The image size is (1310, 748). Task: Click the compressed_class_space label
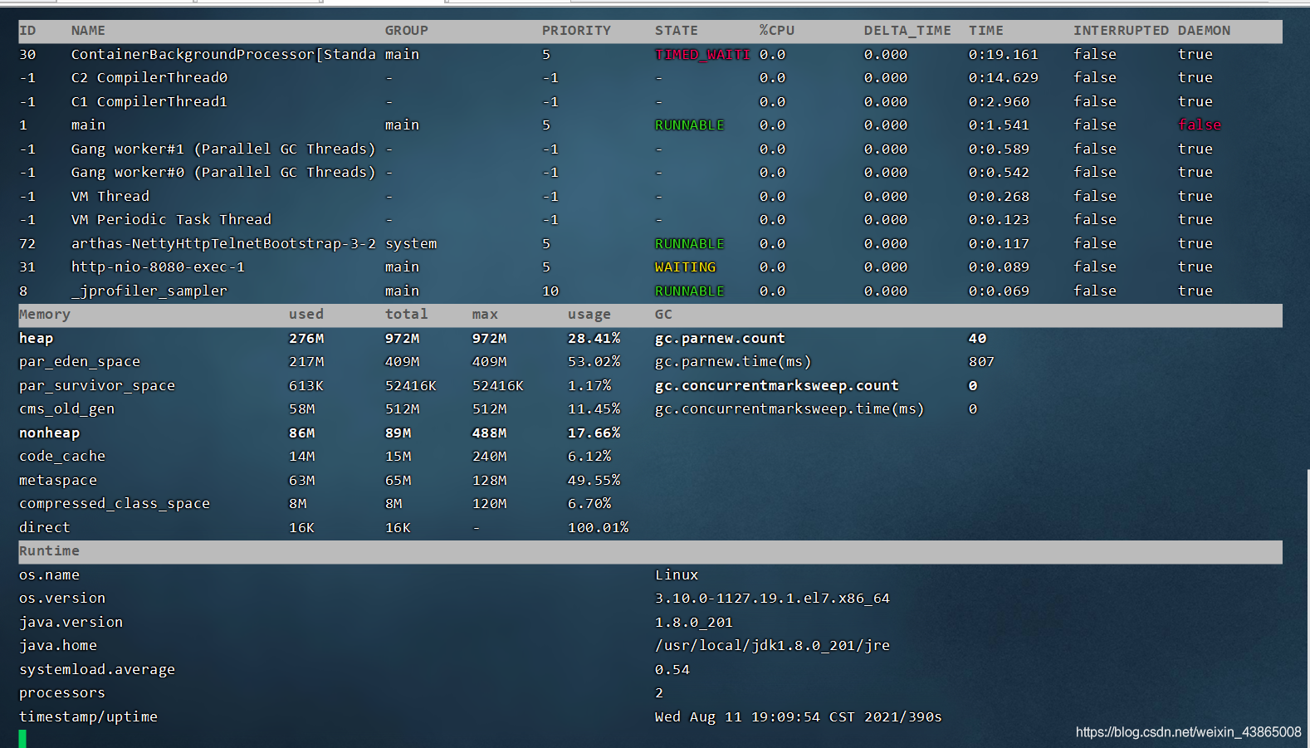115,503
